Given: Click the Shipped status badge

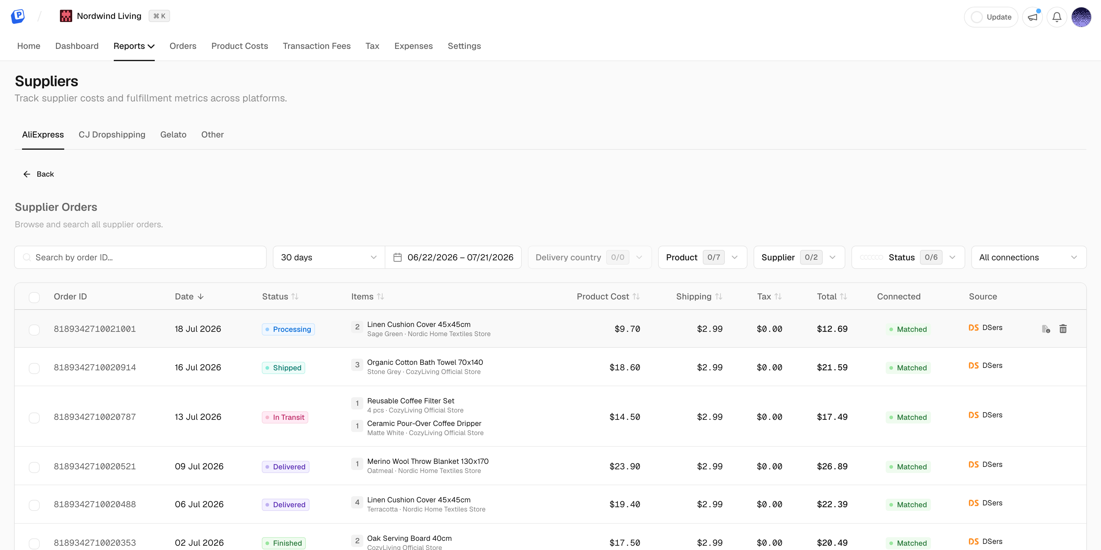Looking at the screenshot, I should click(284, 368).
